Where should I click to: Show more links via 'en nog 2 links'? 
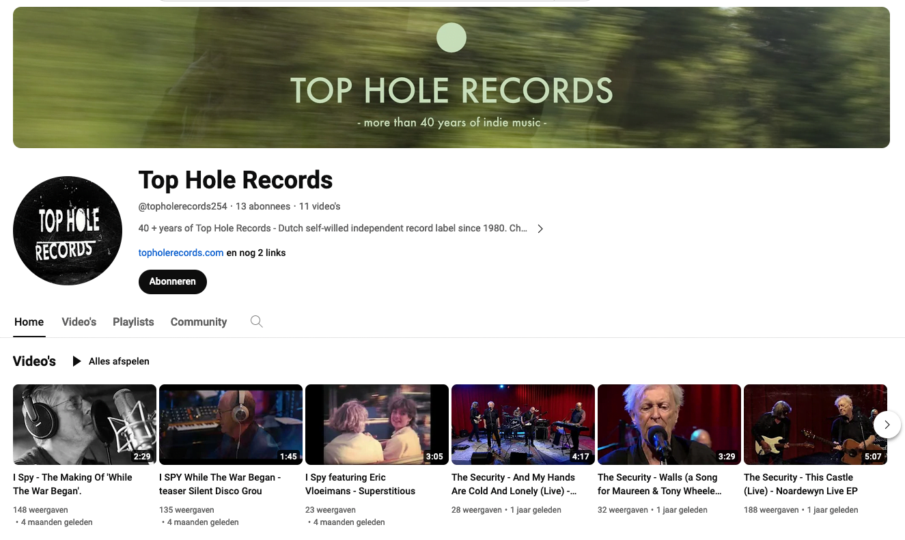256,253
